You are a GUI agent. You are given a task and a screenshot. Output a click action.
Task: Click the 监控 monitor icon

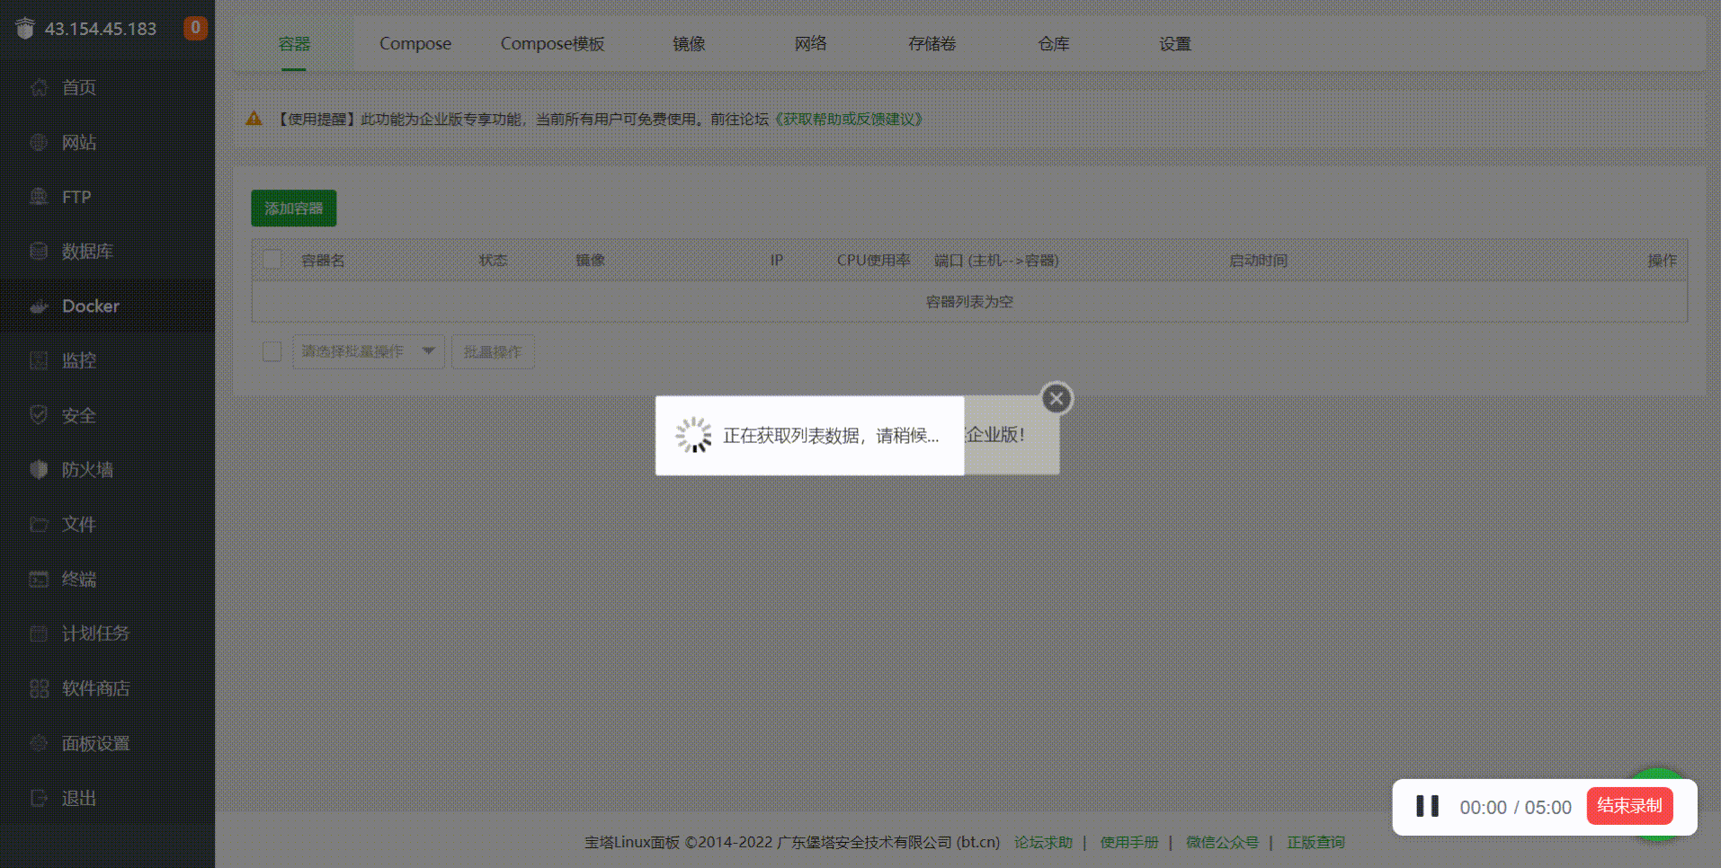pos(39,360)
